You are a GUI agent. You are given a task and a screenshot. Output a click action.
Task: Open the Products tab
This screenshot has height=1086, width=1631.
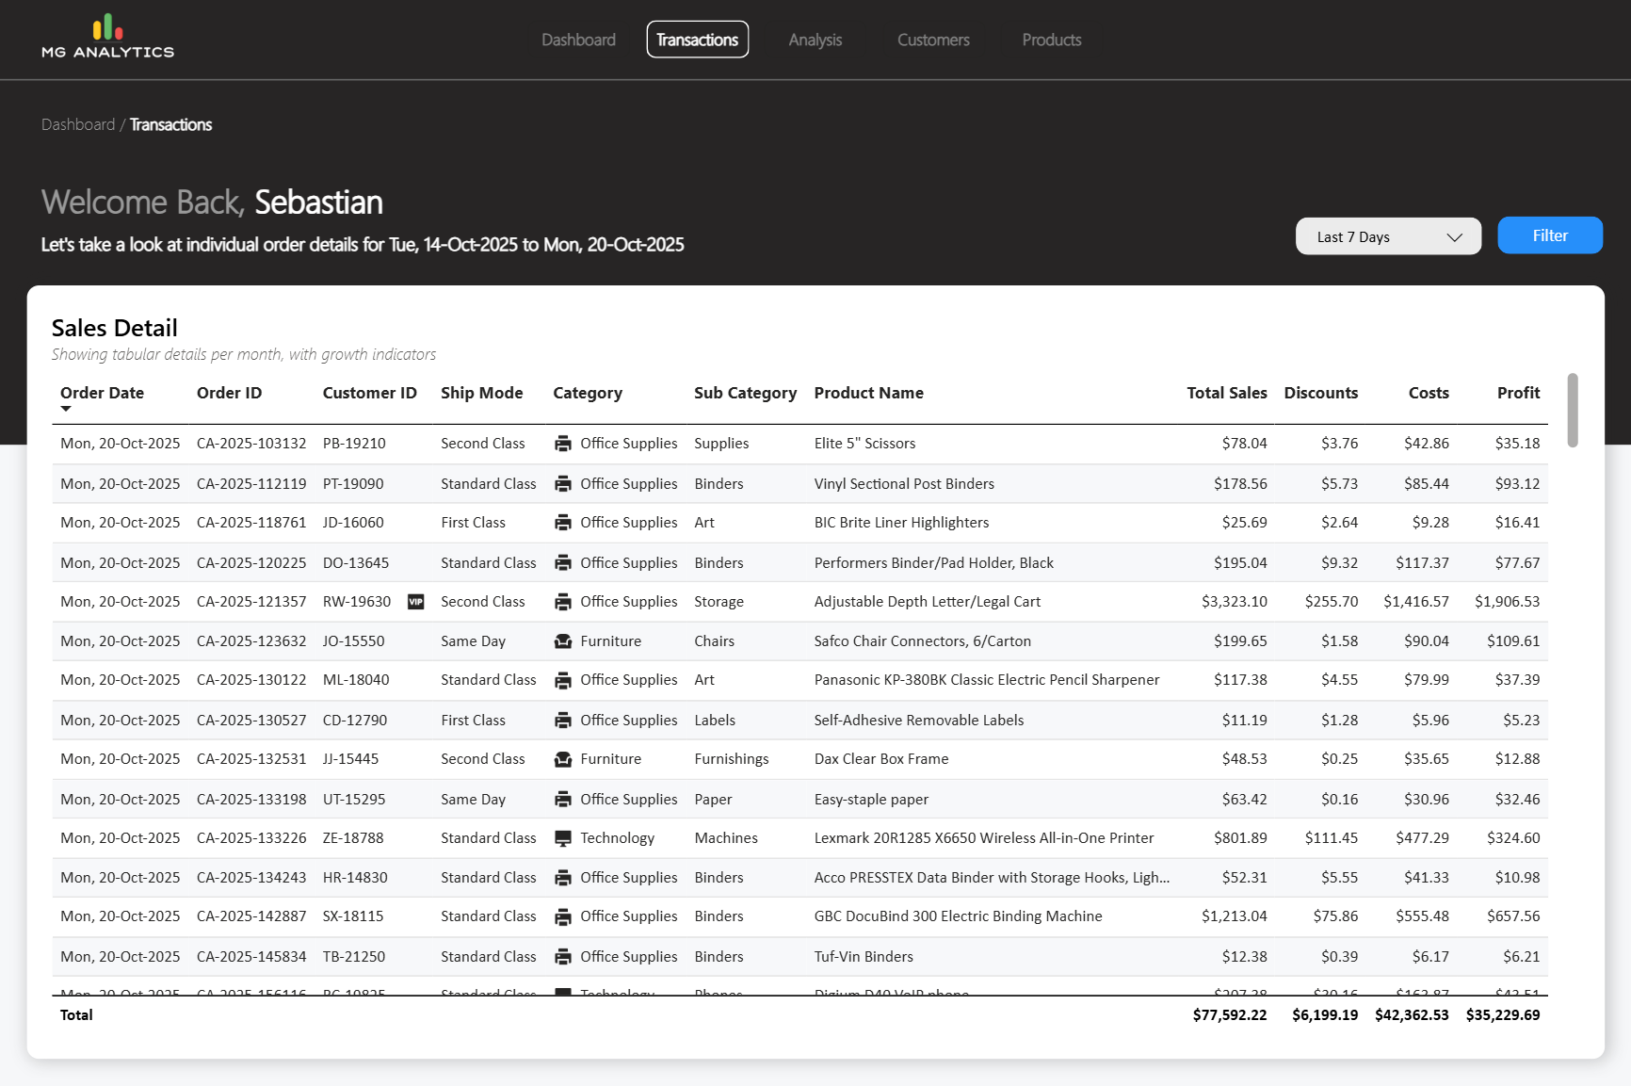1051,40
